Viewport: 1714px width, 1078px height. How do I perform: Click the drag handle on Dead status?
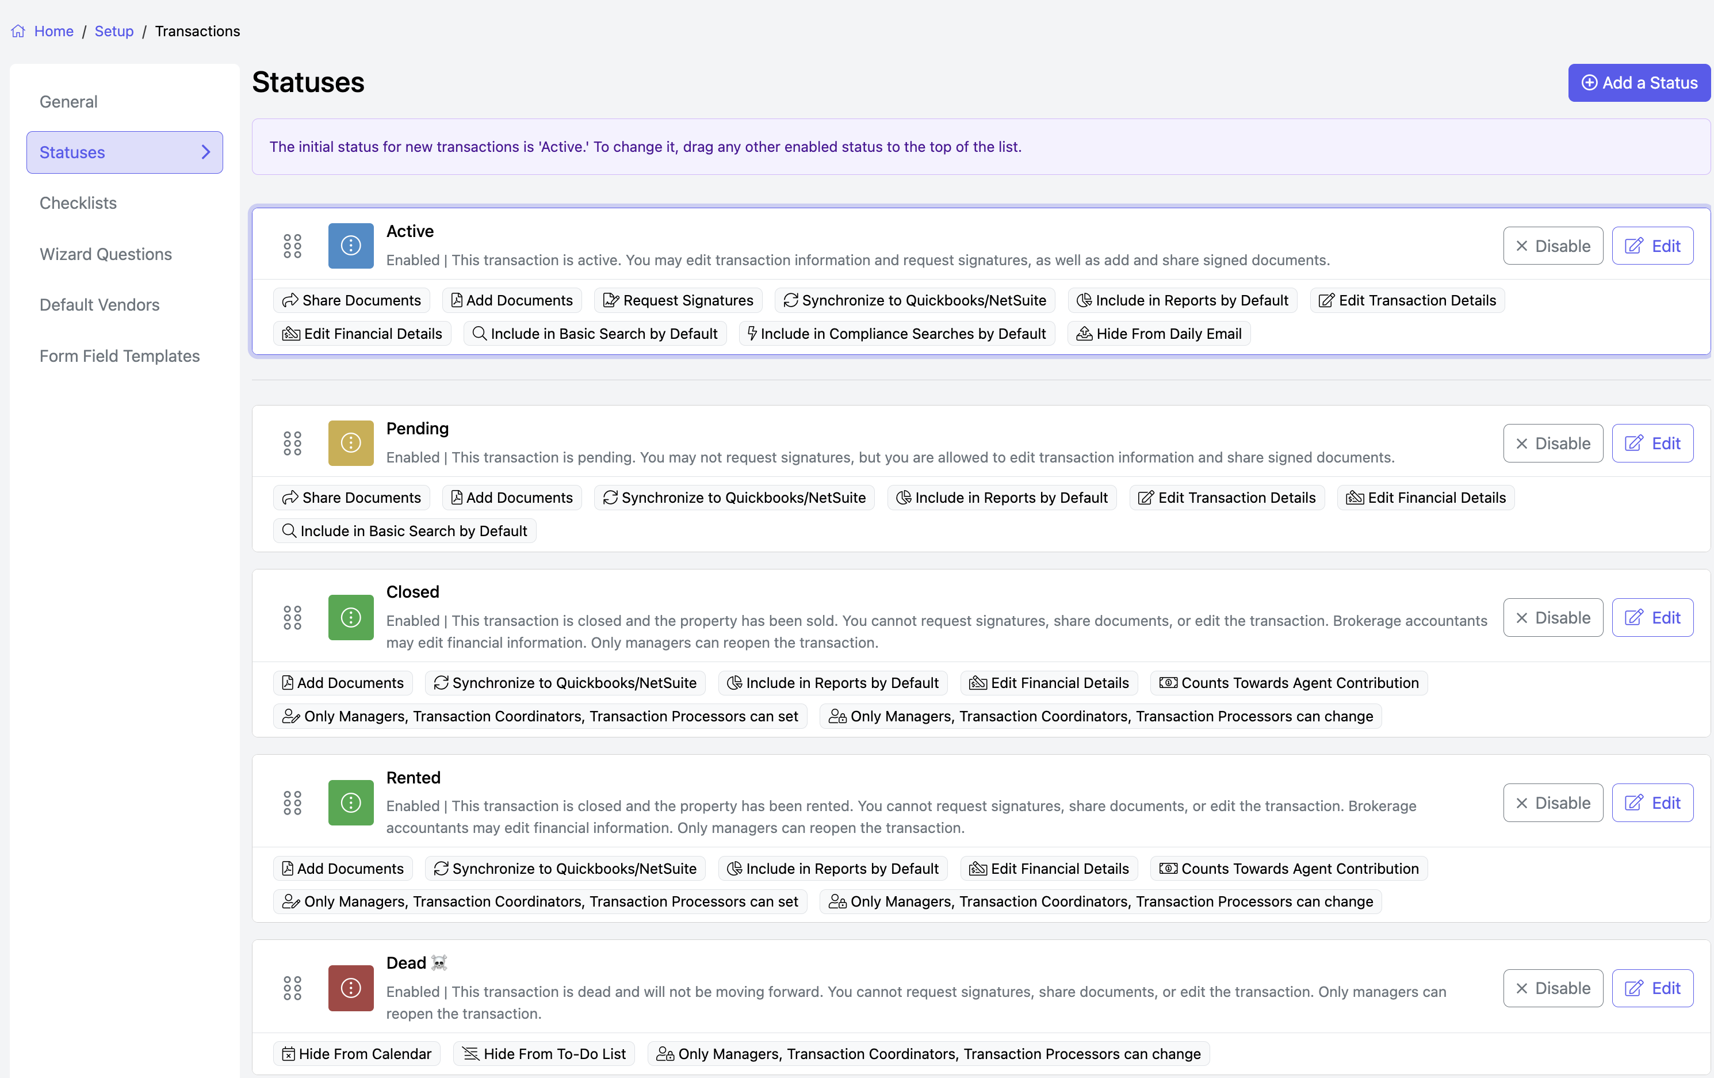coord(292,988)
